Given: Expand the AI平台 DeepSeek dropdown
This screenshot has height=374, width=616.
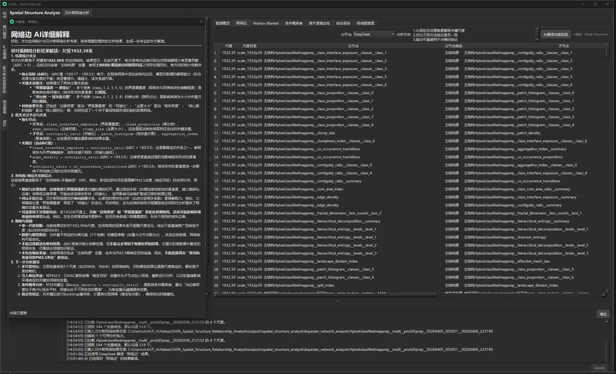Looking at the screenshot, I should (x=374, y=34).
